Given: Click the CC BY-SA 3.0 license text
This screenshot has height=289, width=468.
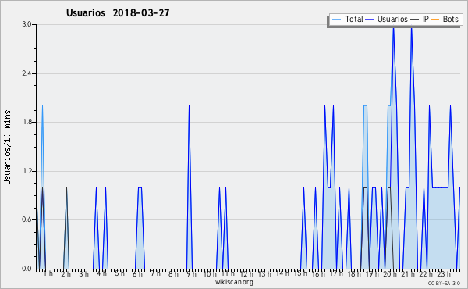Looking at the screenshot, I should click(x=444, y=284).
